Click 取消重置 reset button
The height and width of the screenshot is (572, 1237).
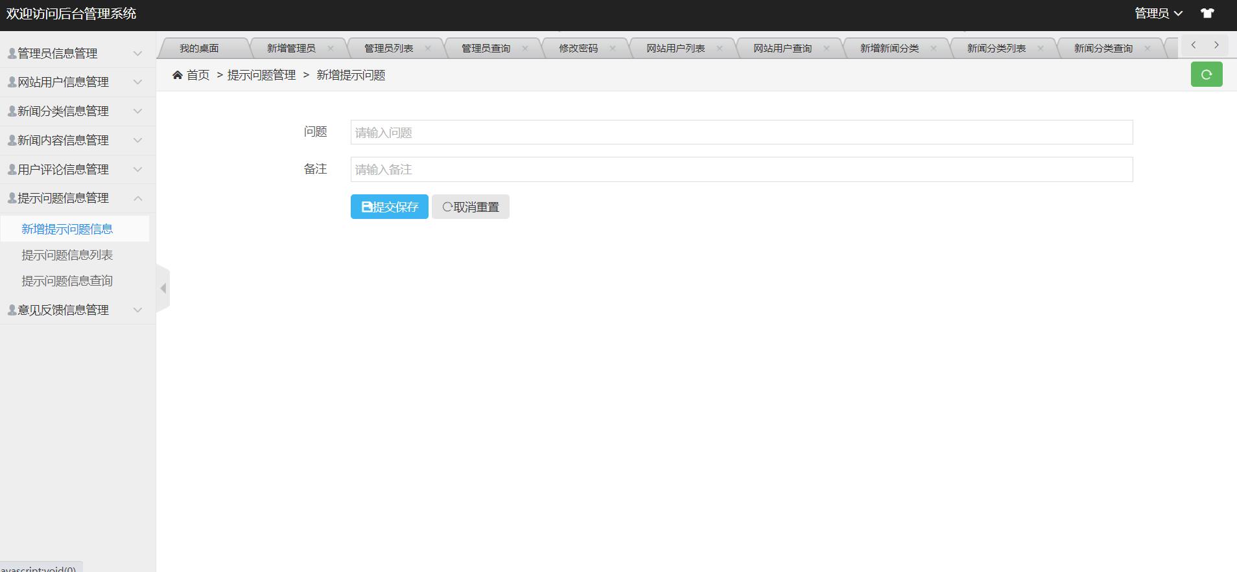[x=471, y=207]
